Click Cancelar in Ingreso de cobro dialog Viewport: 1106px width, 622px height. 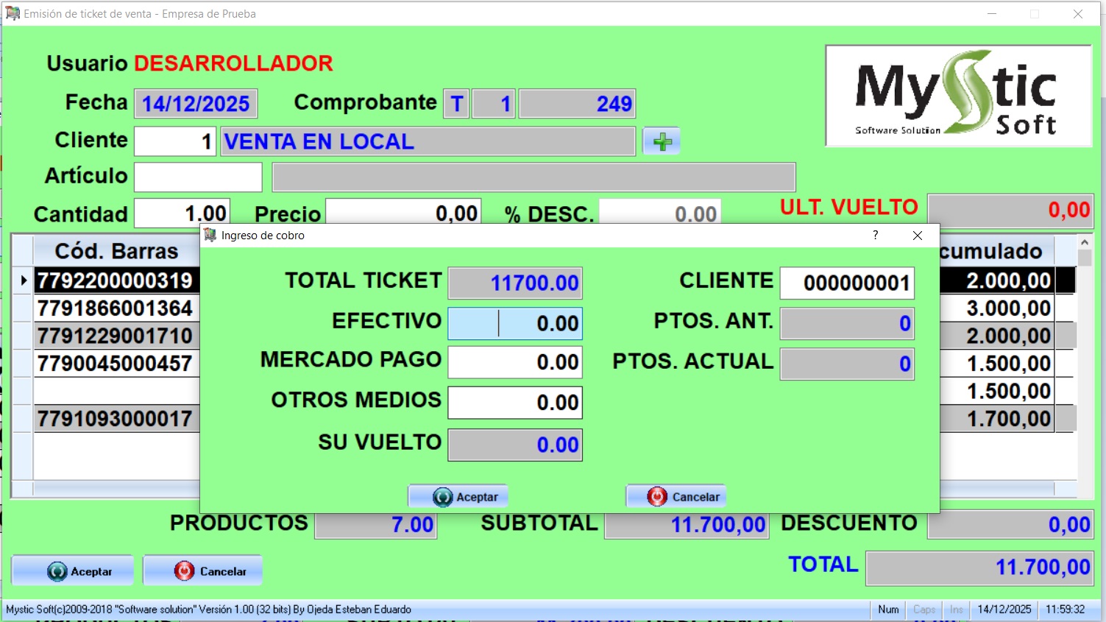click(676, 497)
